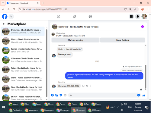Open the Tejay conversation
Image resolution: width=151 pixels, height=113 pixels.
click(x=23, y=70)
